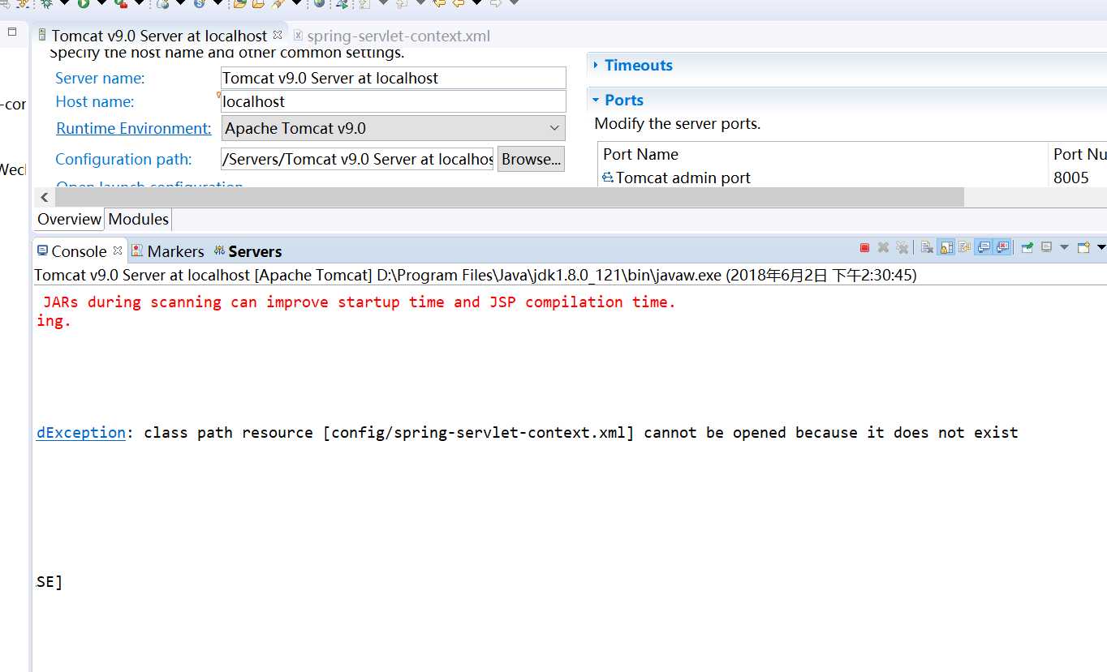This screenshot has height=672, width=1107.
Task: Switch to the Overview tab
Action: (x=69, y=219)
